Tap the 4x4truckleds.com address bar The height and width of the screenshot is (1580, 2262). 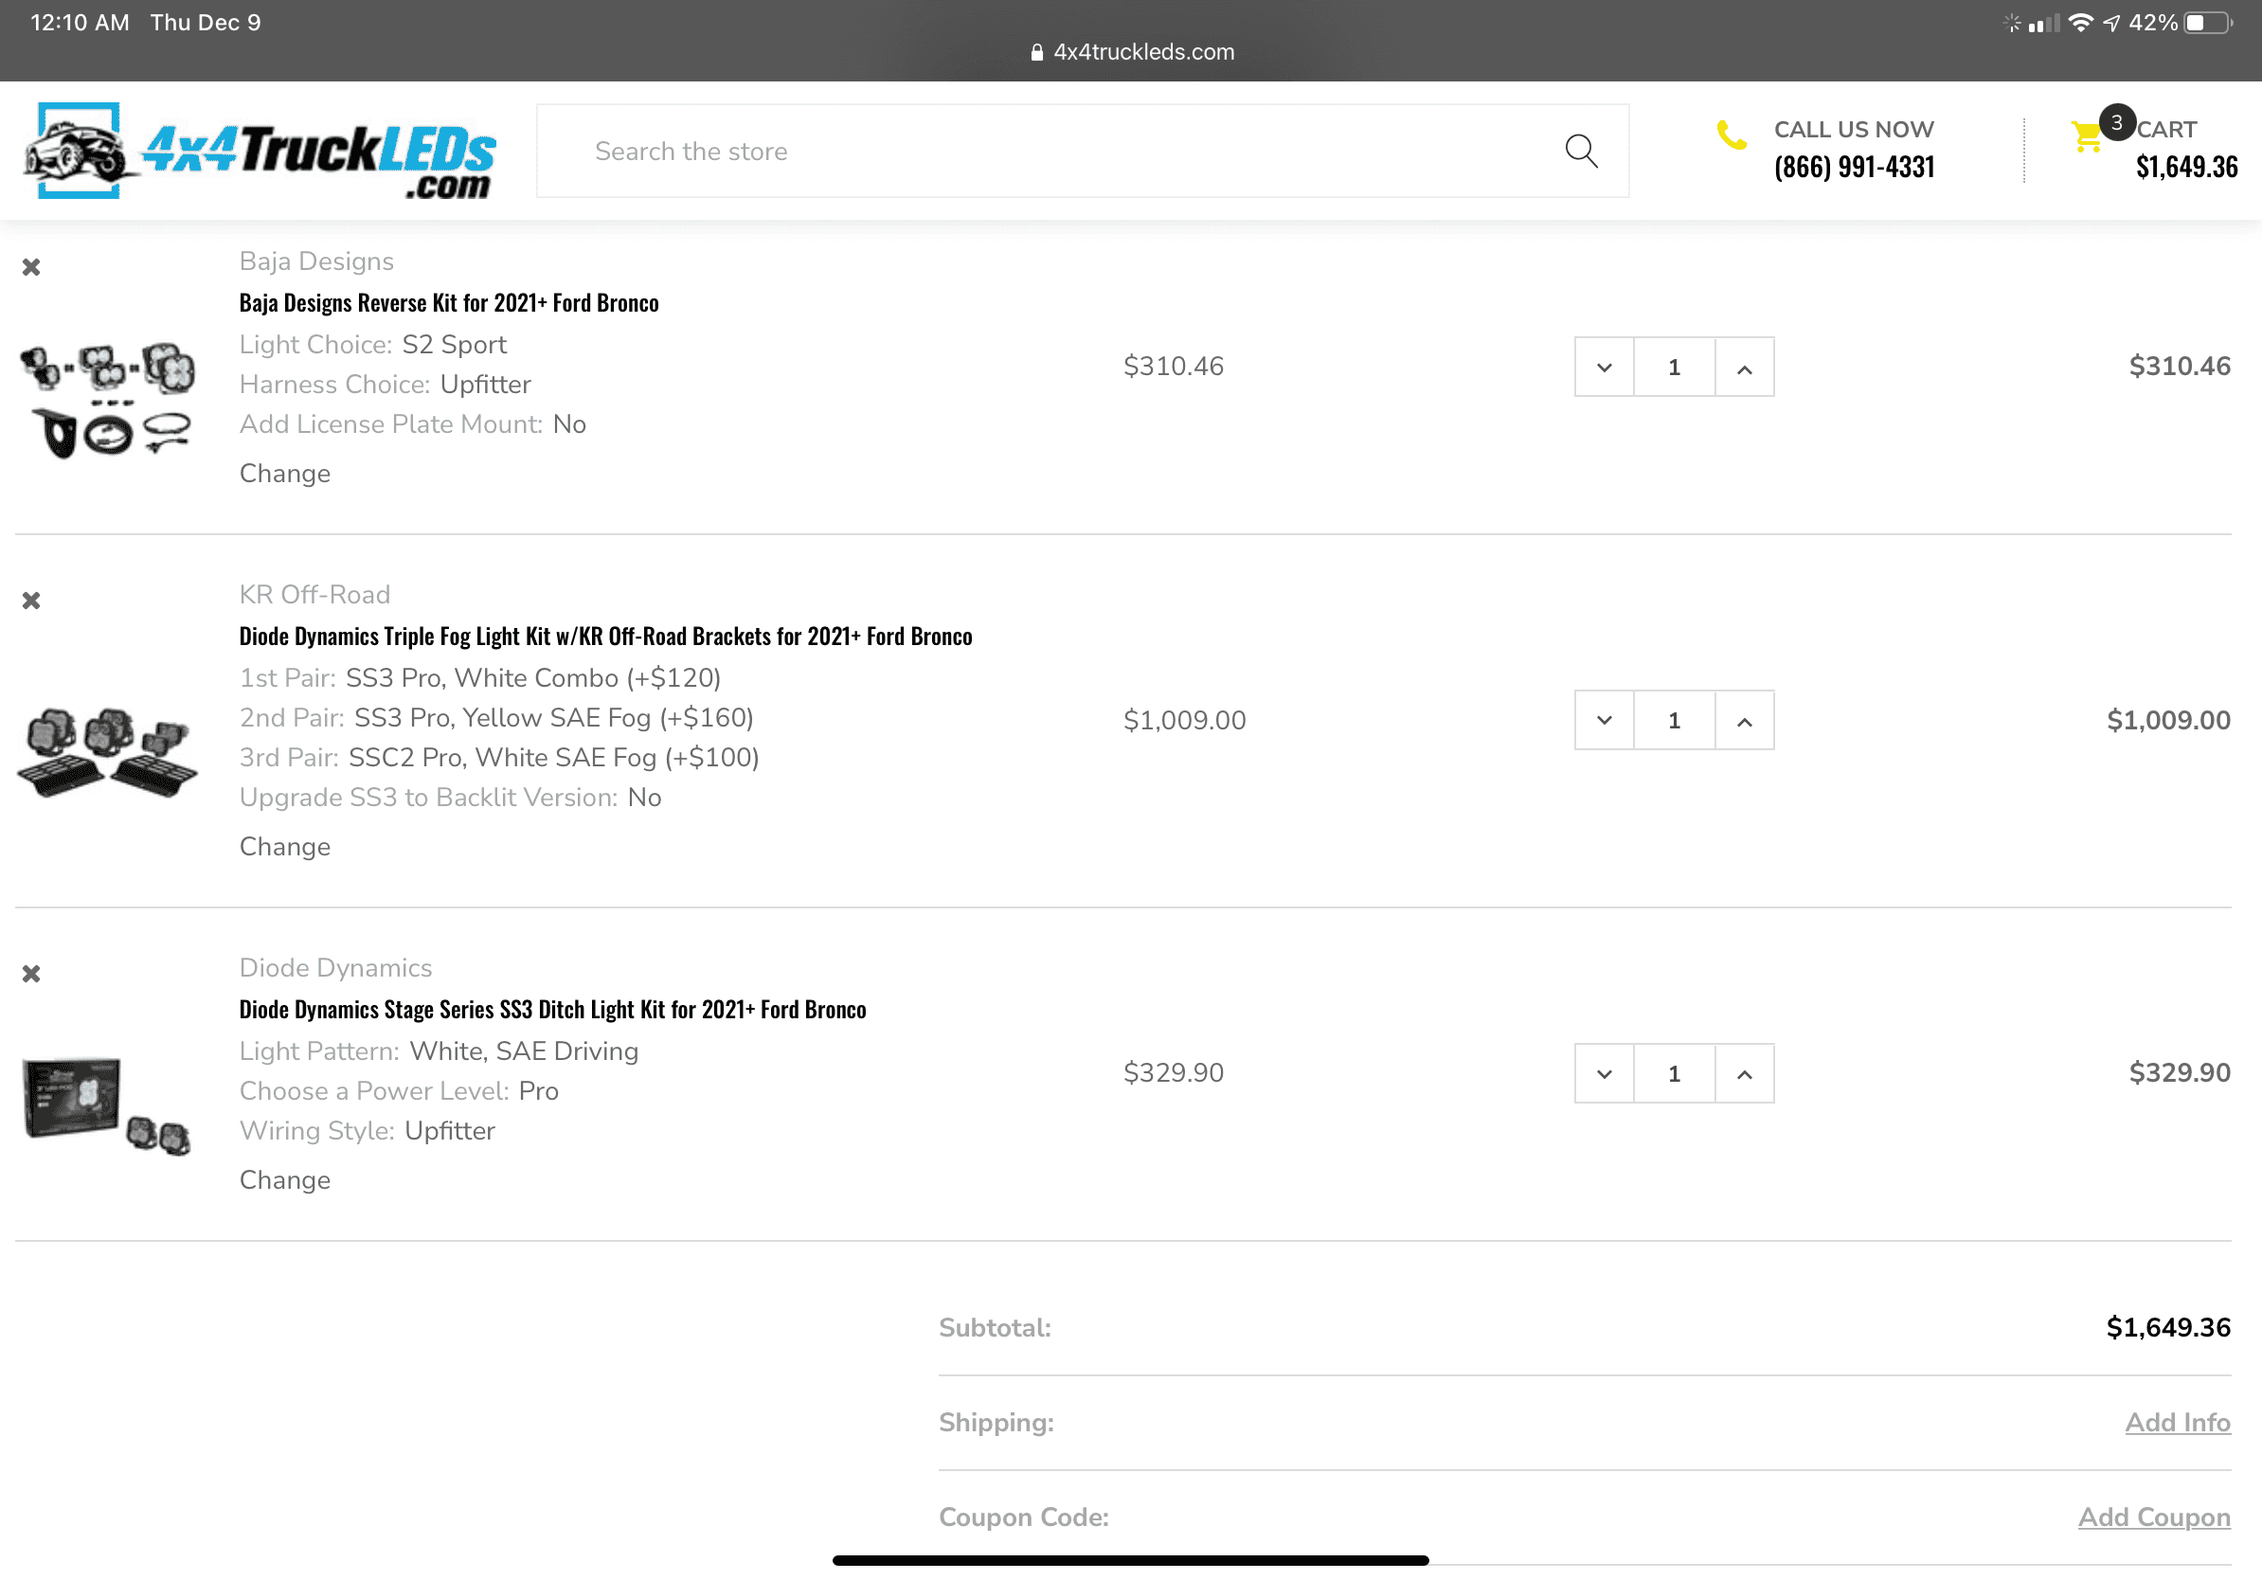[x=1132, y=51]
